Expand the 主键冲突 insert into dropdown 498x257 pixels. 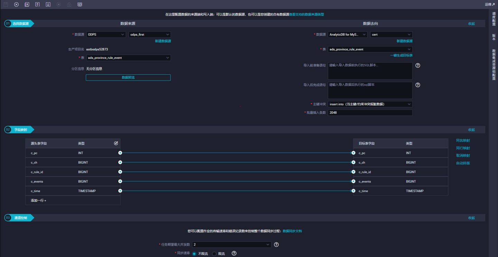click(370, 104)
